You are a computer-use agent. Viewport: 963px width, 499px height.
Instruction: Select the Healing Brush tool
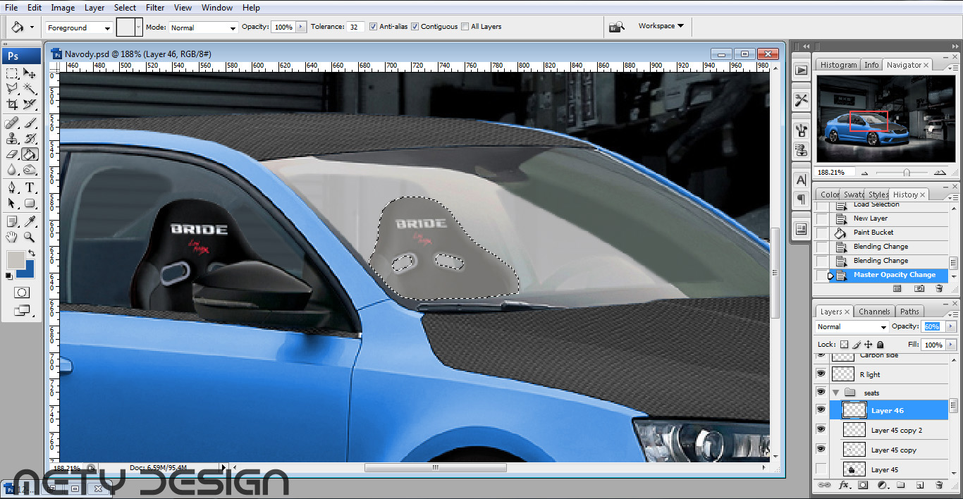click(x=12, y=123)
